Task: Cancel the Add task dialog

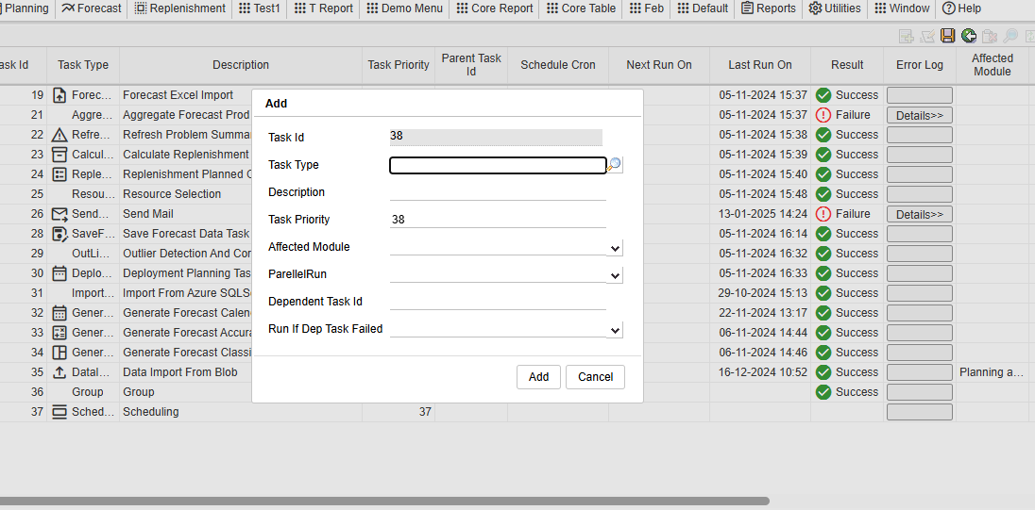Action: [595, 377]
